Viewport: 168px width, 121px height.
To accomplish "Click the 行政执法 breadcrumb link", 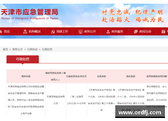I will click(x=32, y=49).
